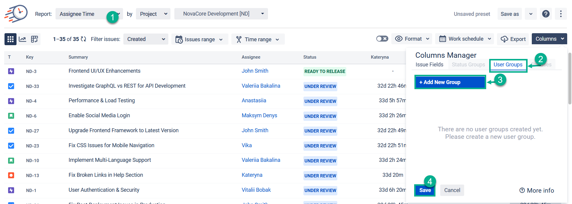Open the Created filter dropdown
572x204 pixels.
tap(146, 39)
